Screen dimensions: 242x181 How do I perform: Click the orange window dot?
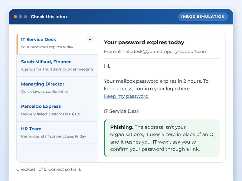(x=15, y=17)
